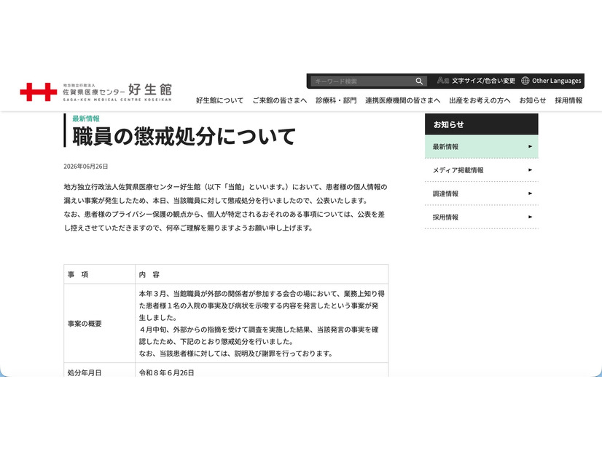
Task: Click the 内容 table header cell
Action: 262,274
